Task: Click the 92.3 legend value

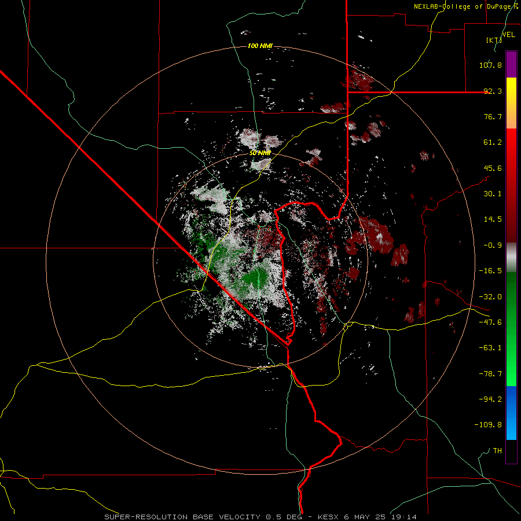Action: pos(493,91)
